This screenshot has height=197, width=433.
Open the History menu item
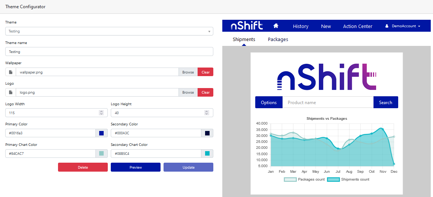coord(301,26)
